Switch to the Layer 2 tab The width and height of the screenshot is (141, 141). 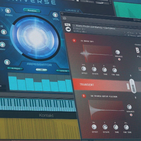pos(72,11)
